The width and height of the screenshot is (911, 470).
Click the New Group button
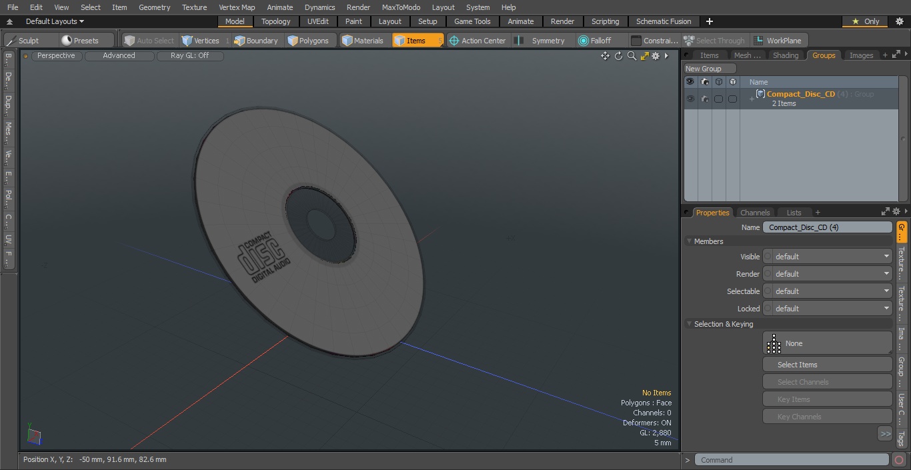tap(710, 69)
